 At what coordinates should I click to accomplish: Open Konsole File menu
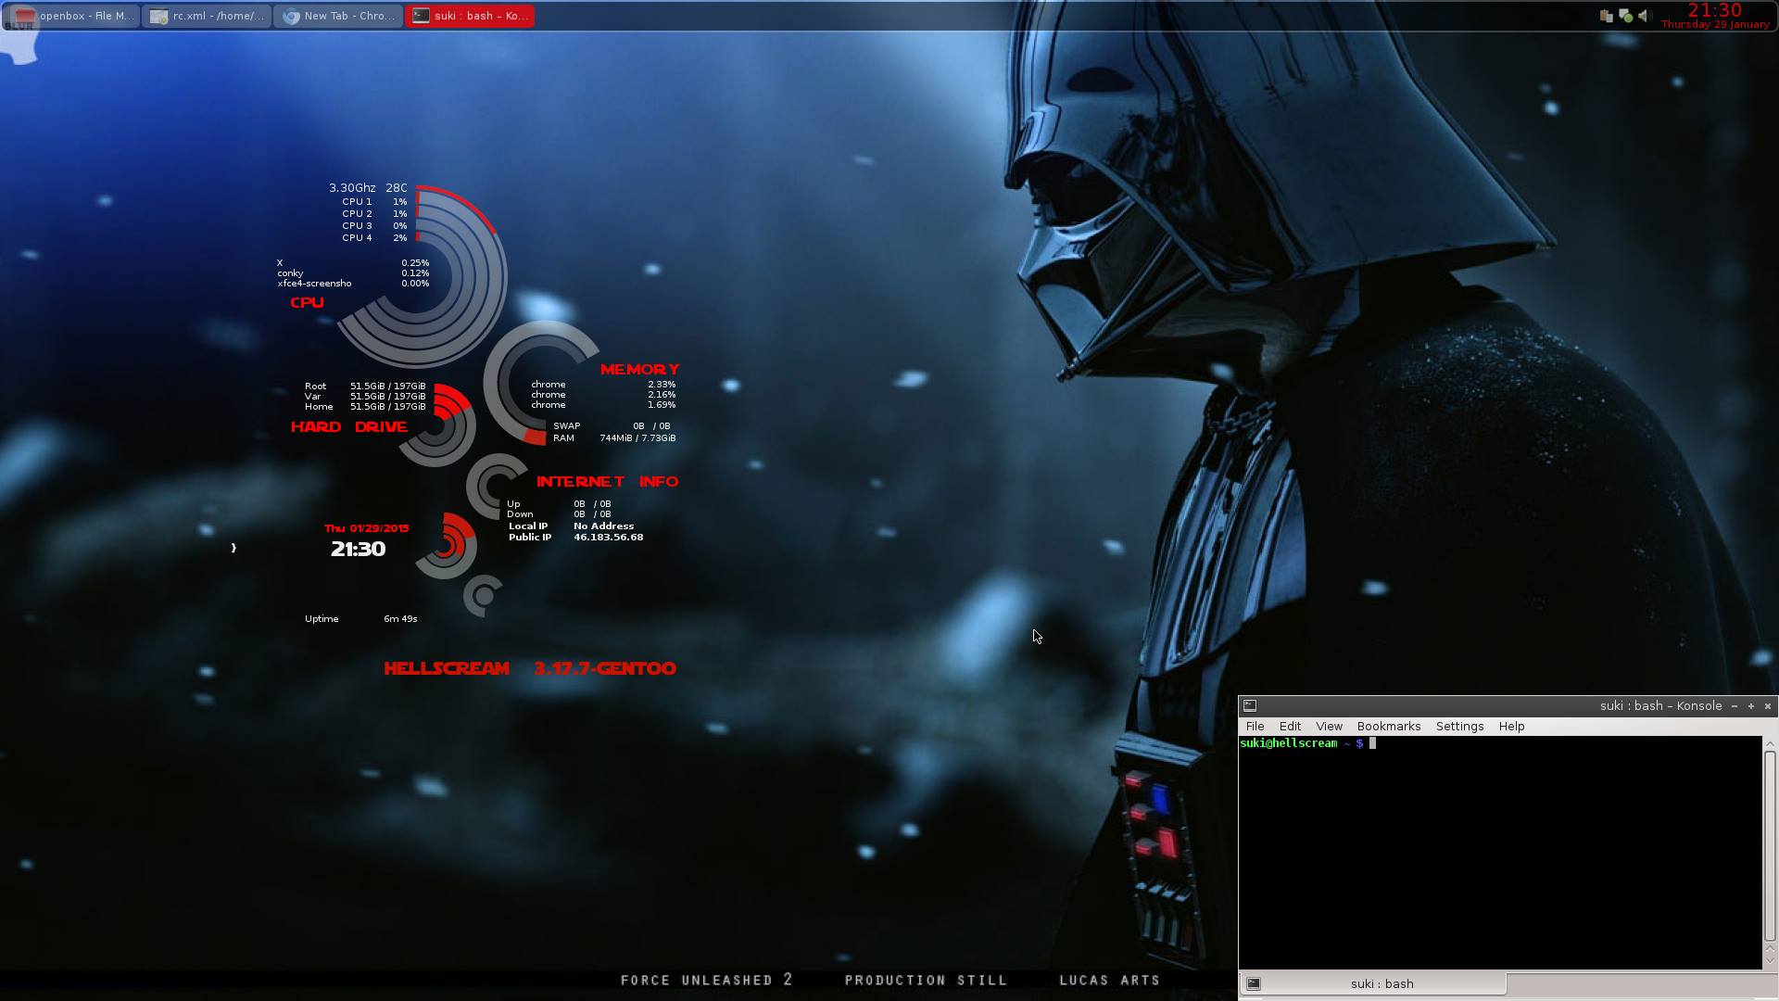[x=1255, y=727]
